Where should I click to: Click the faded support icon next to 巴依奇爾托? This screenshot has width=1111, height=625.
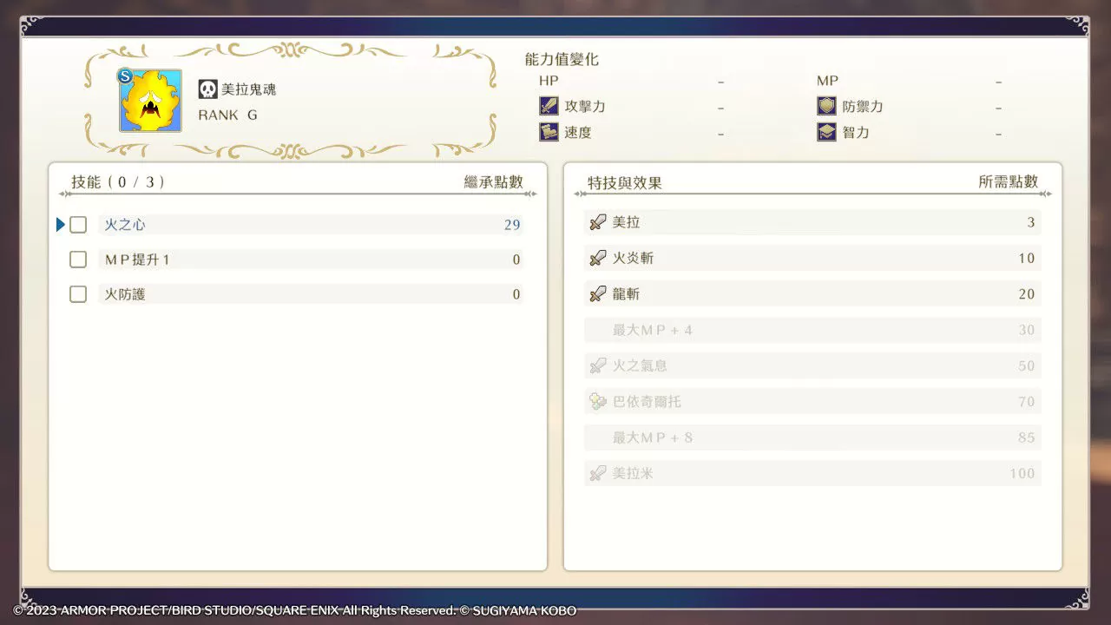pos(597,402)
